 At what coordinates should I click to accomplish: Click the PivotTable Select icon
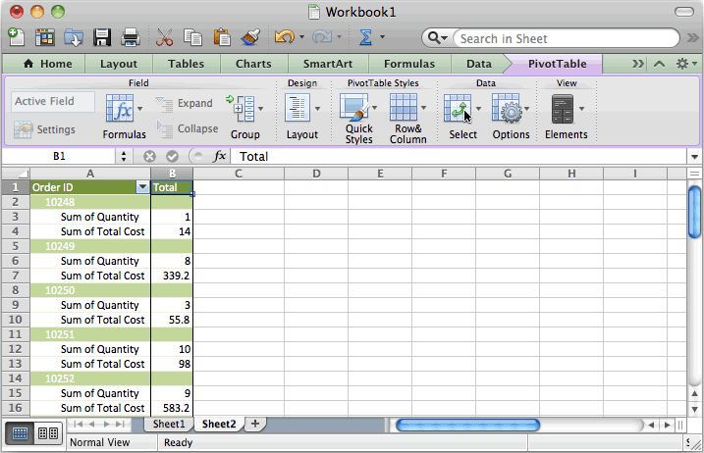click(x=458, y=108)
